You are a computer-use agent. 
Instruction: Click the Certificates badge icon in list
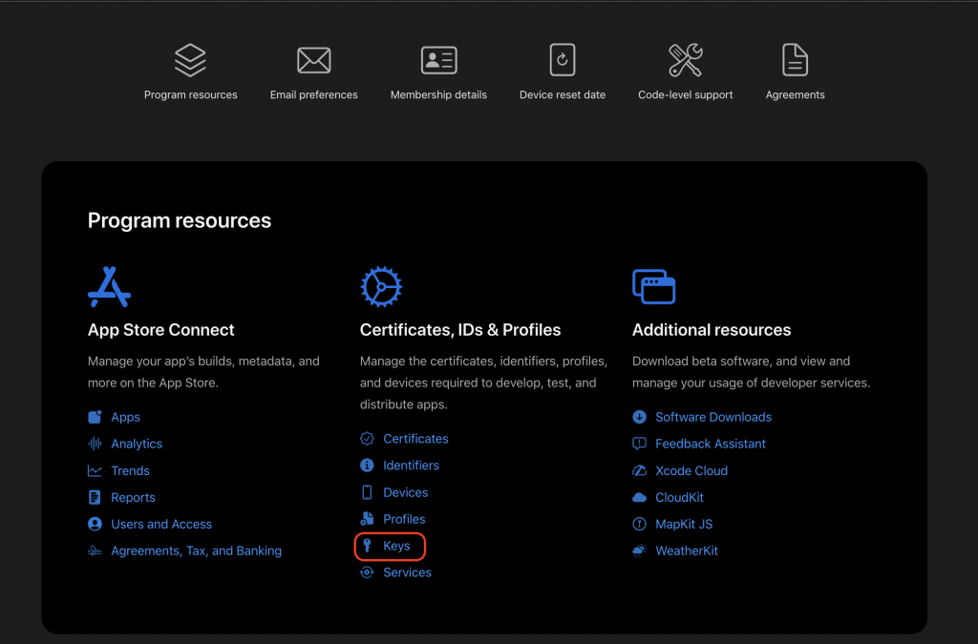(x=367, y=439)
